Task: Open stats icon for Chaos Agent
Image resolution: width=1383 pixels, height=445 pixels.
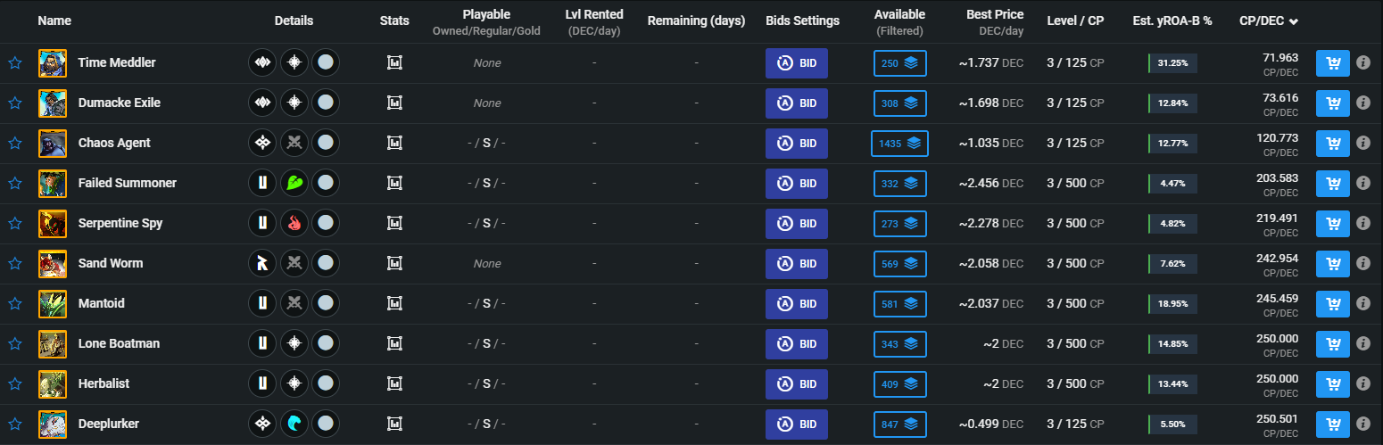Action: [394, 144]
